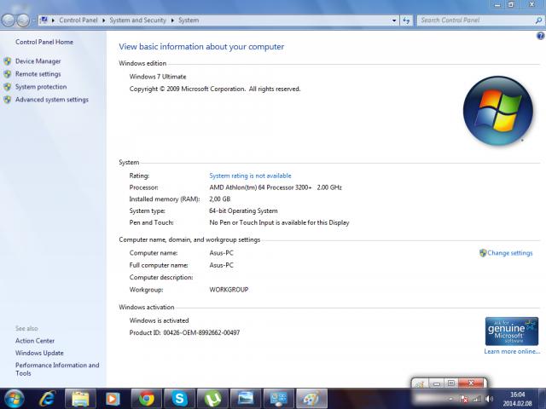This screenshot has height=409, width=546.
Task: Open the Windows Start menu
Action: (x=15, y=398)
